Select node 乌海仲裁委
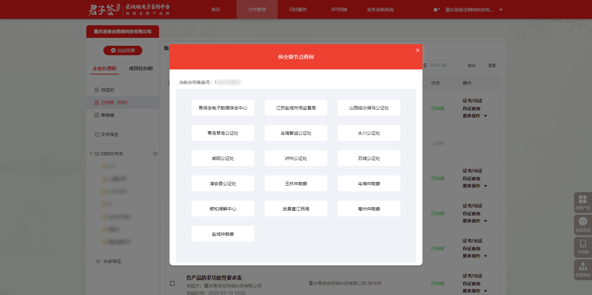 (369, 183)
